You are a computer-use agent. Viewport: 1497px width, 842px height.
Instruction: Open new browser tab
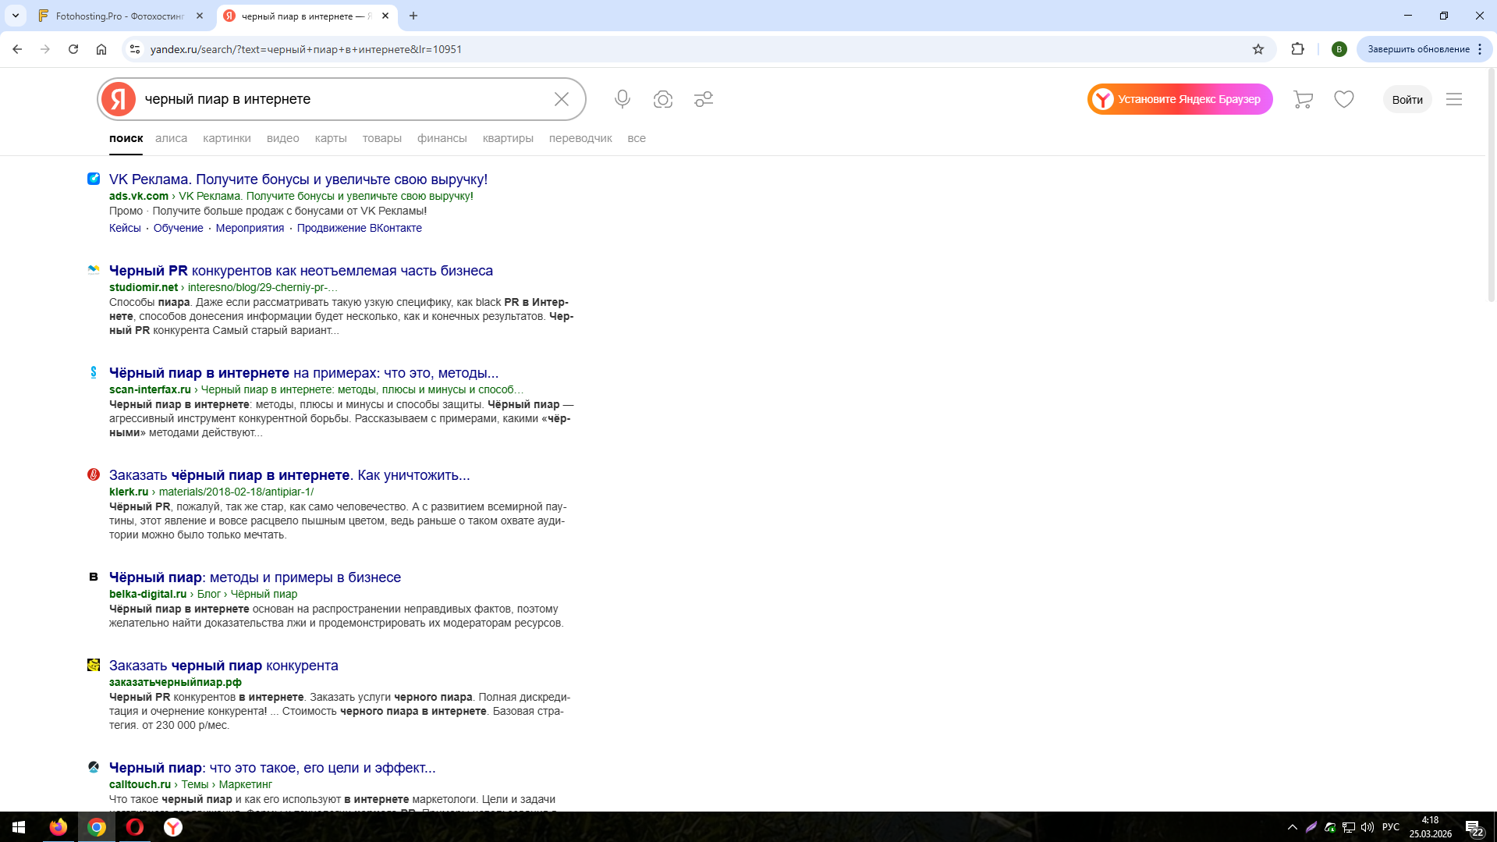[x=413, y=16]
